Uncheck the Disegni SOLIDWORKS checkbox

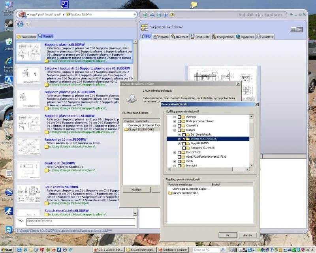[184, 139]
